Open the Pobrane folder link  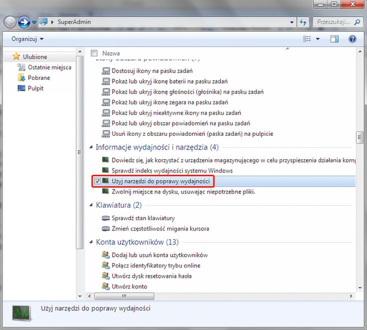[39, 78]
